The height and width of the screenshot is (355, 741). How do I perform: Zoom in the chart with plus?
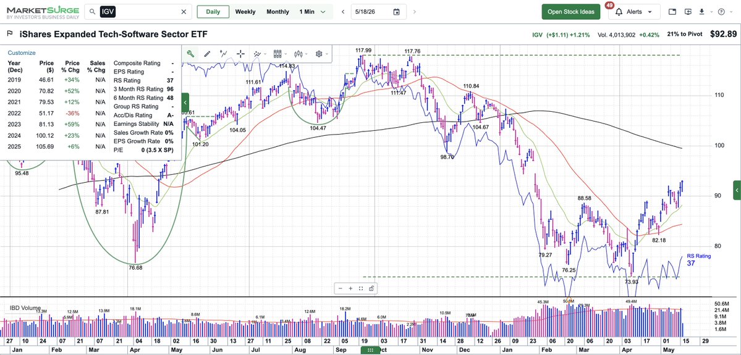(350, 288)
